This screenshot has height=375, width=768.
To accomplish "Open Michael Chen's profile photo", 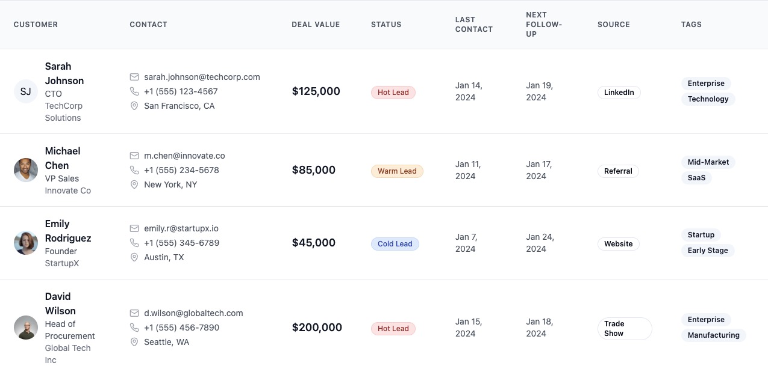I will click(26, 170).
